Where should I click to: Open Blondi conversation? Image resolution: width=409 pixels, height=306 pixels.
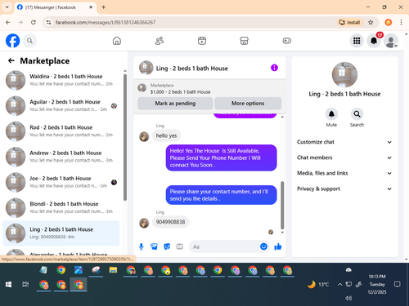[61, 207]
